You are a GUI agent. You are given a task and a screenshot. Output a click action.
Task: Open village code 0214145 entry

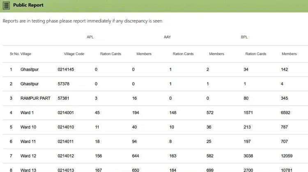click(x=66, y=69)
